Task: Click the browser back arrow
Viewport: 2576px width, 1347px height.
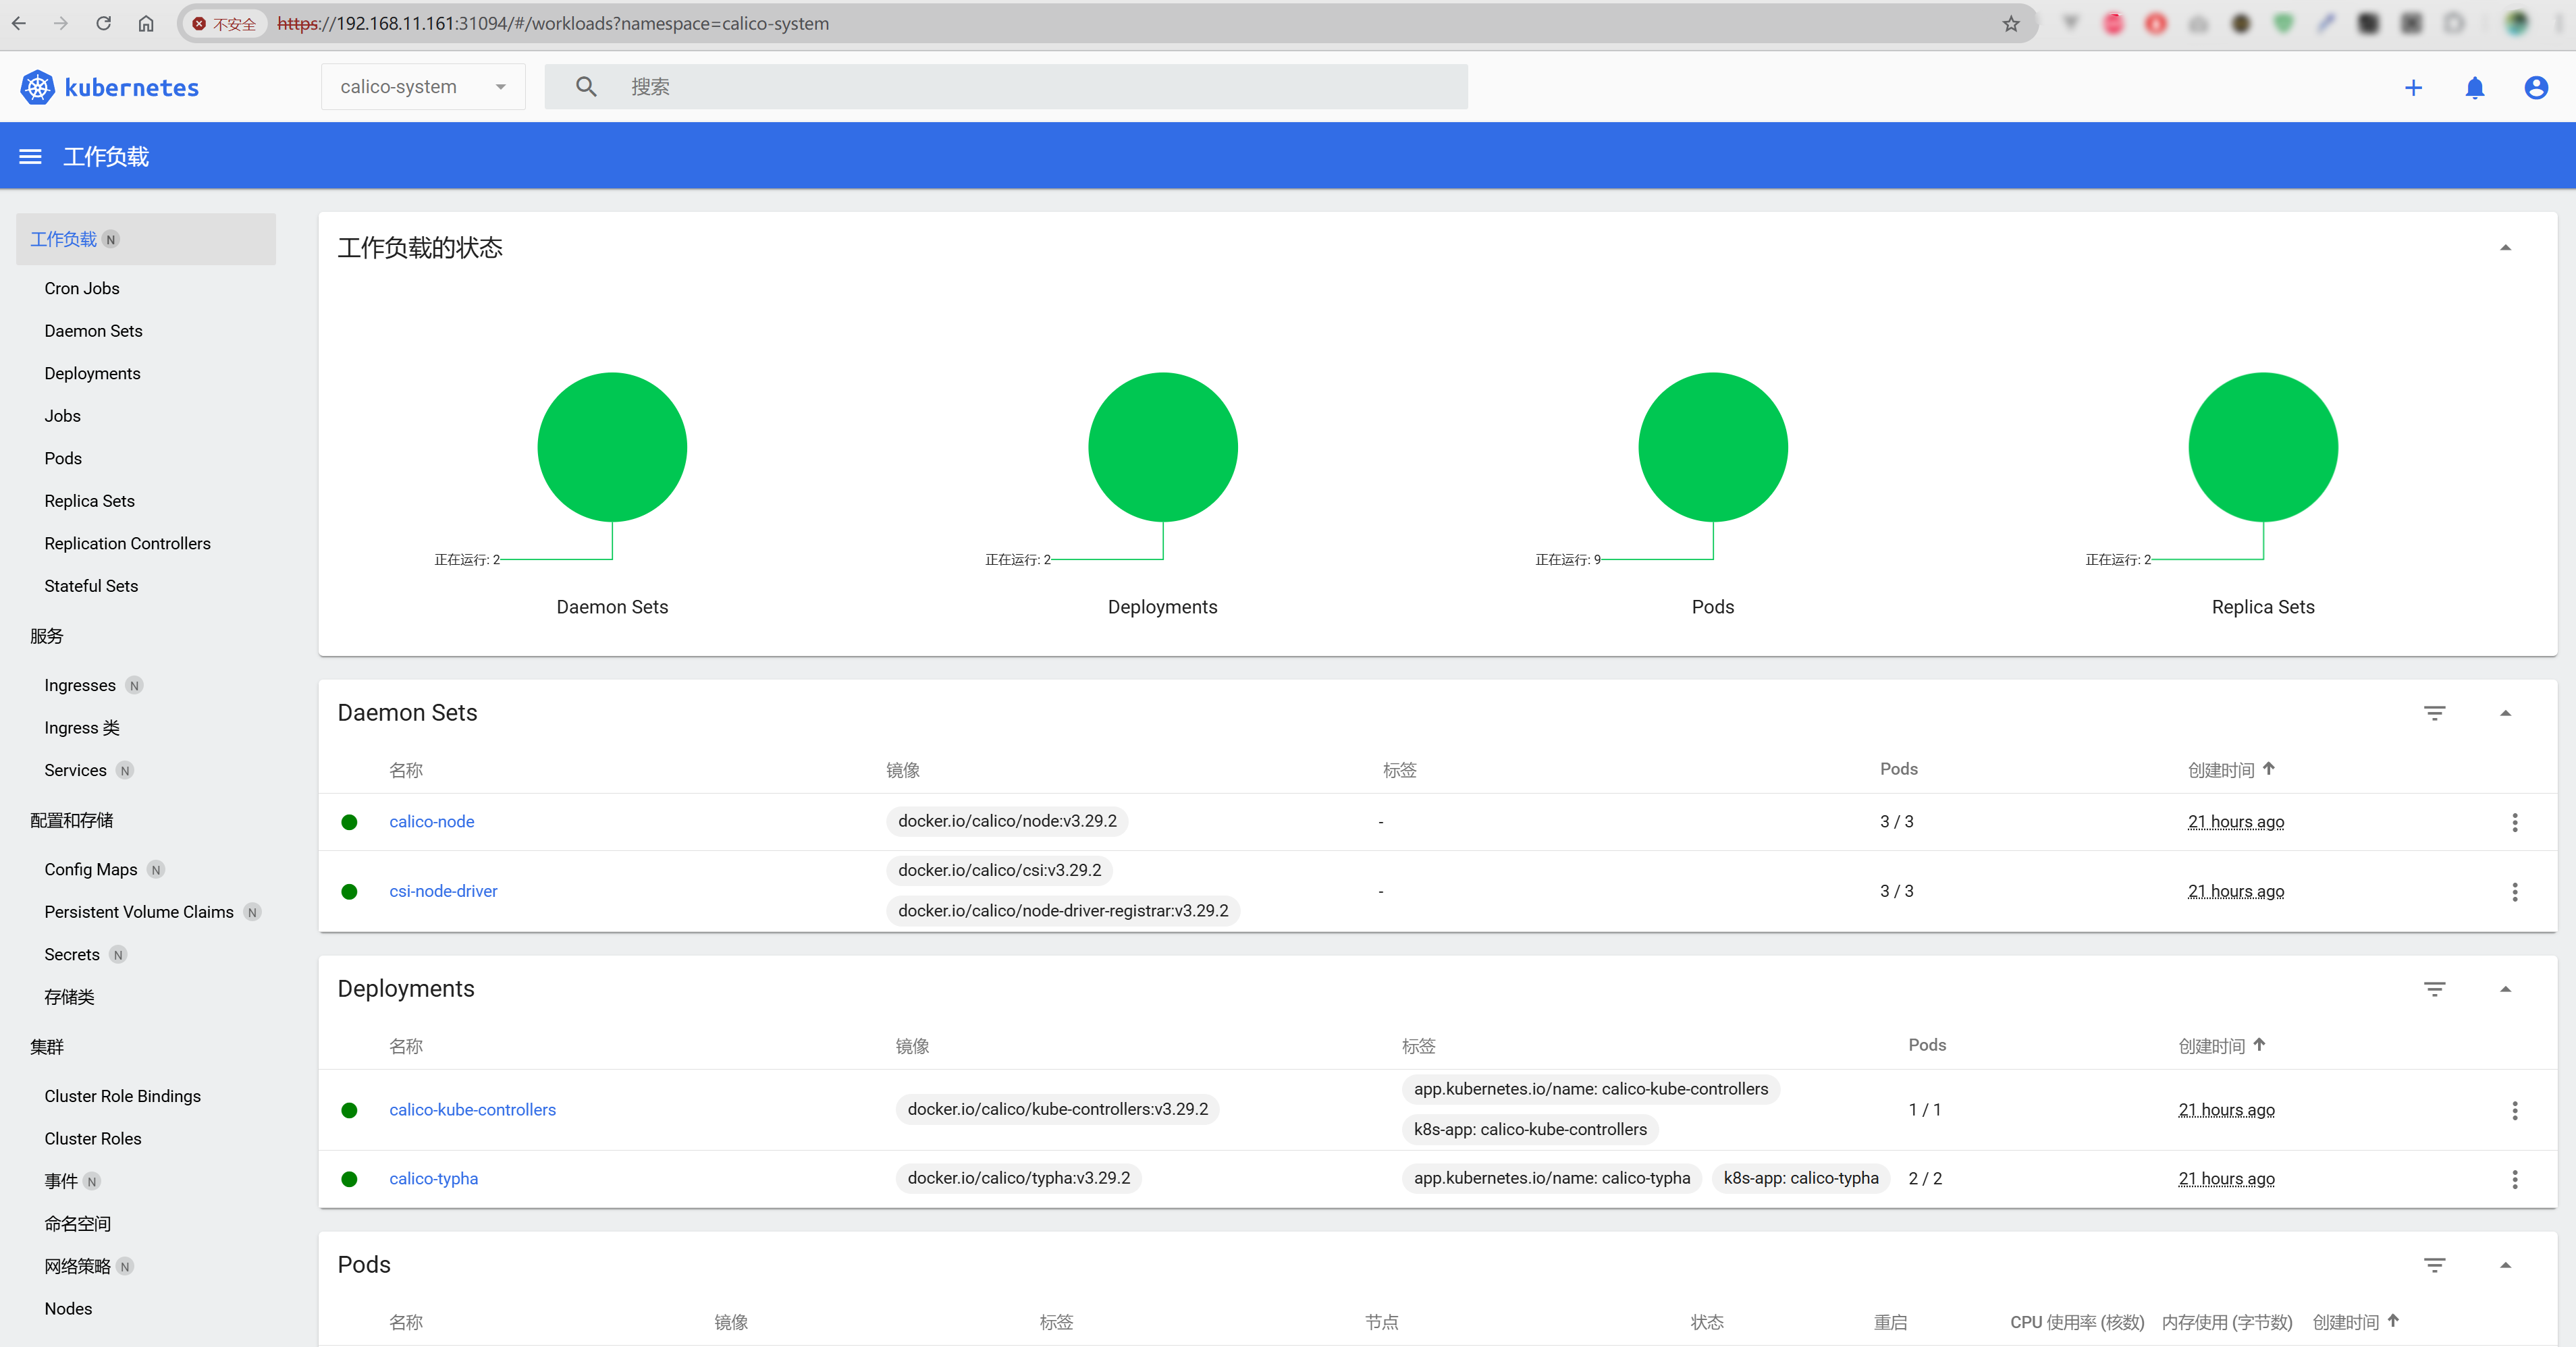Action: pyautogui.click(x=19, y=23)
